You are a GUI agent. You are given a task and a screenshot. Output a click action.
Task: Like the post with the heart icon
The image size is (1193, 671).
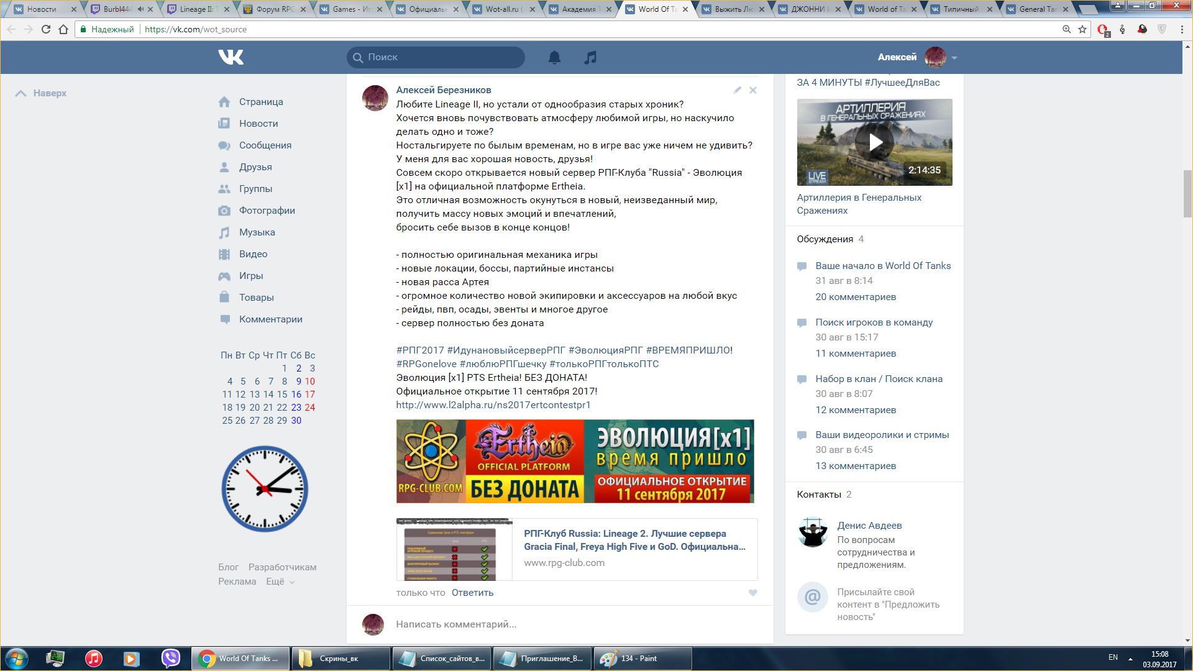click(753, 593)
